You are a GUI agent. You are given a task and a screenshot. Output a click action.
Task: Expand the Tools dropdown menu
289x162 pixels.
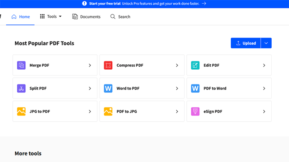coord(51,16)
